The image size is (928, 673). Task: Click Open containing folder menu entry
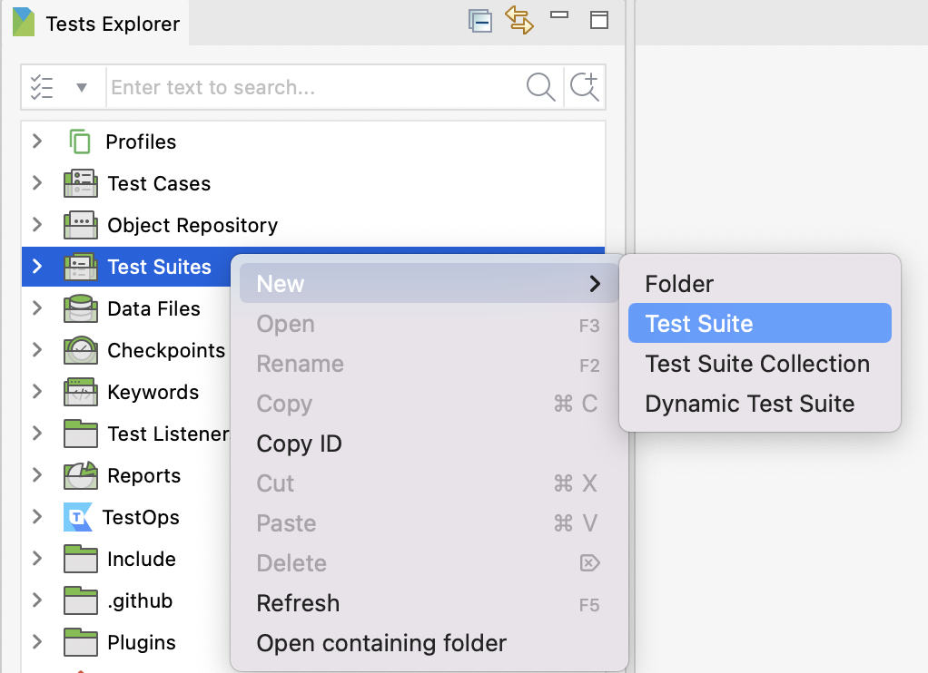pyautogui.click(x=381, y=643)
